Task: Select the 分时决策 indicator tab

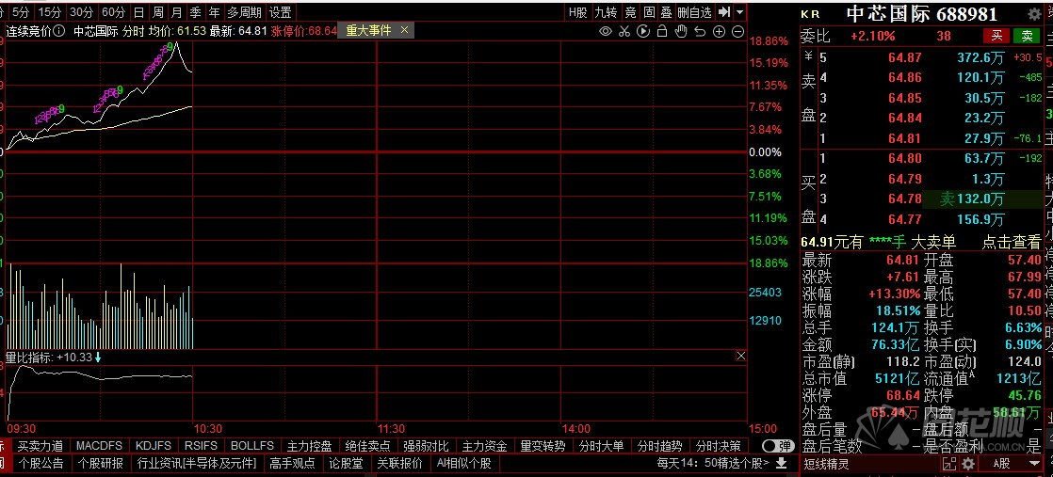Action: click(x=718, y=445)
